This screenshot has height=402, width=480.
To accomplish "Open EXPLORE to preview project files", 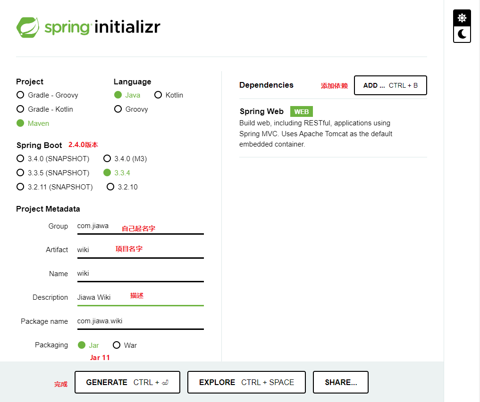I will pos(246,382).
